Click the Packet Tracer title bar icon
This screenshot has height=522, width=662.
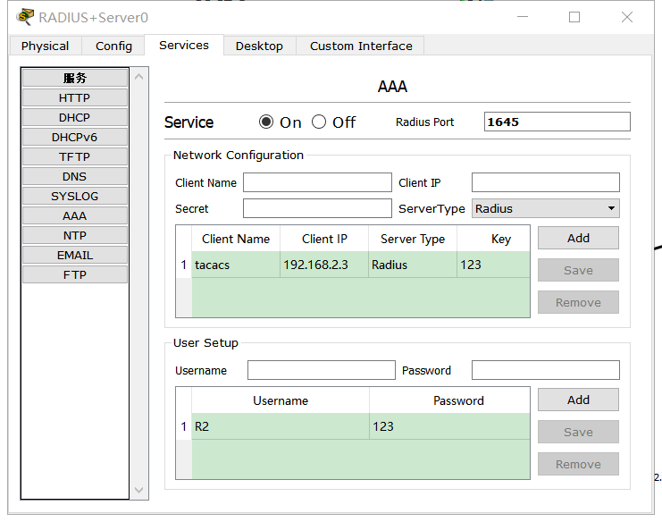25,17
